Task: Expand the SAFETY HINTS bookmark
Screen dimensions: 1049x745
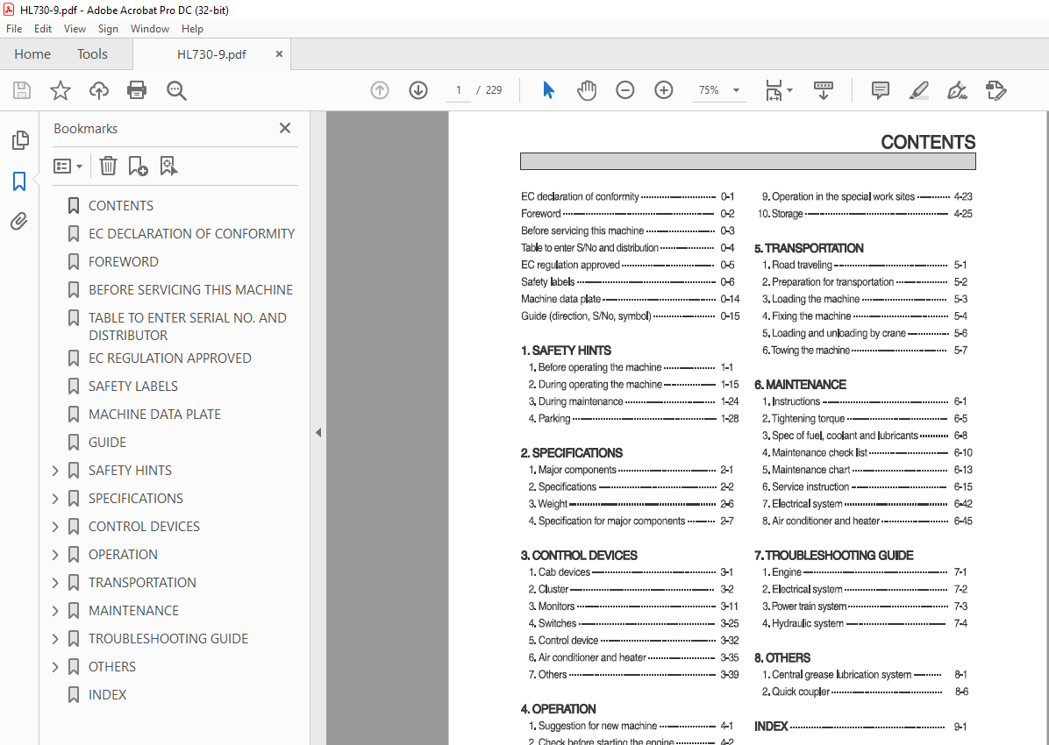Action: [55, 471]
